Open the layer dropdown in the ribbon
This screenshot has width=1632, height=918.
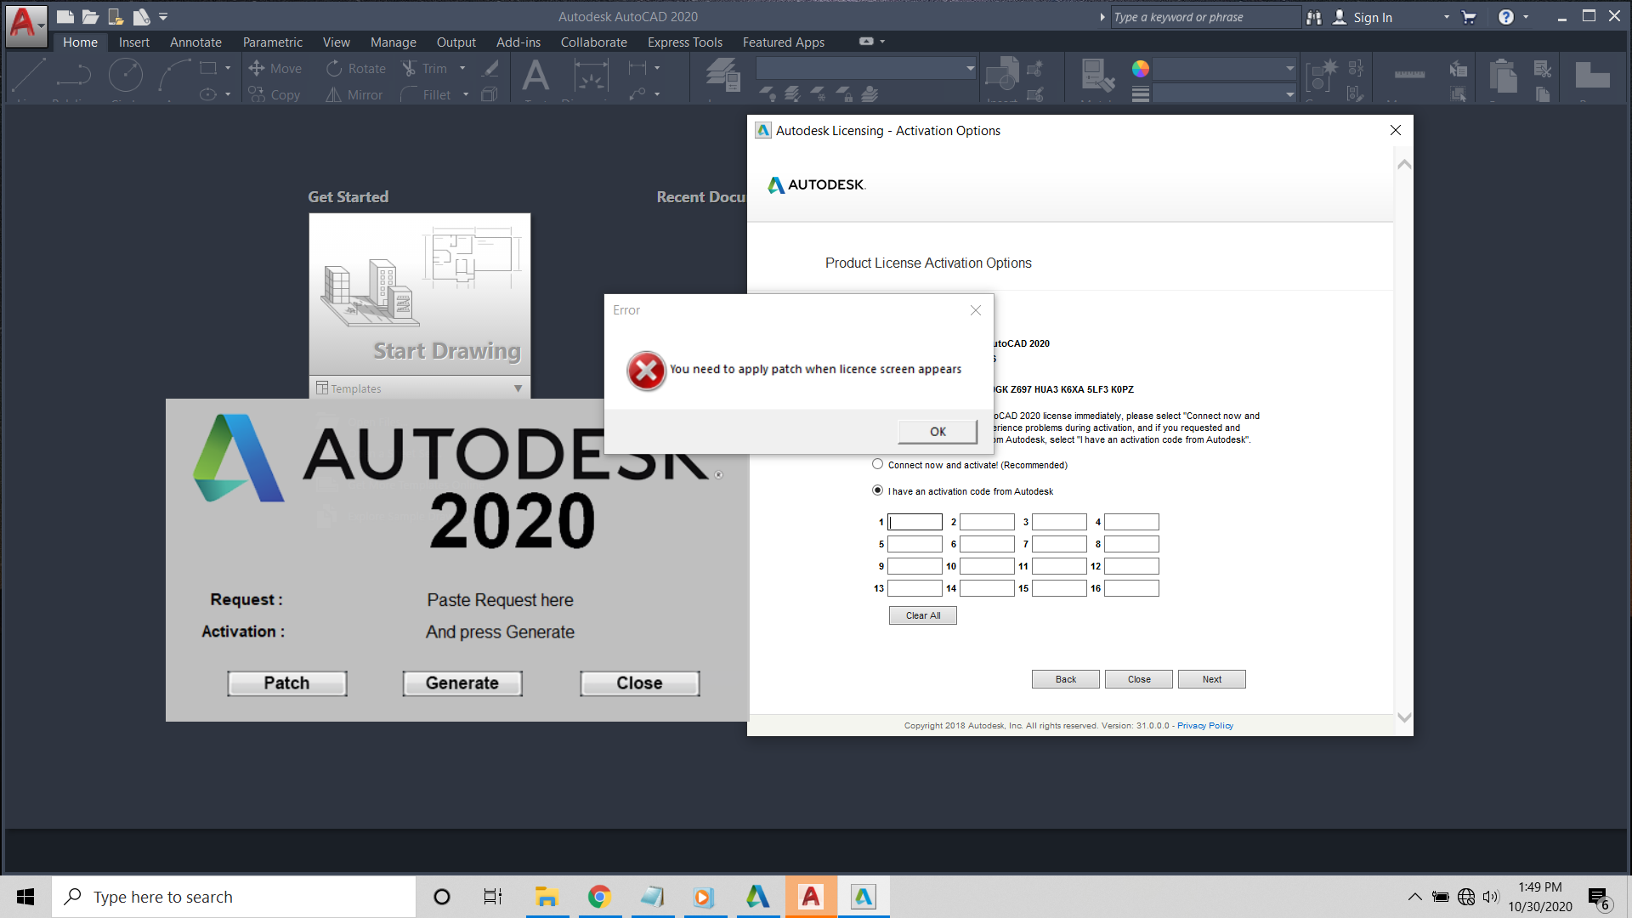point(865,68)
